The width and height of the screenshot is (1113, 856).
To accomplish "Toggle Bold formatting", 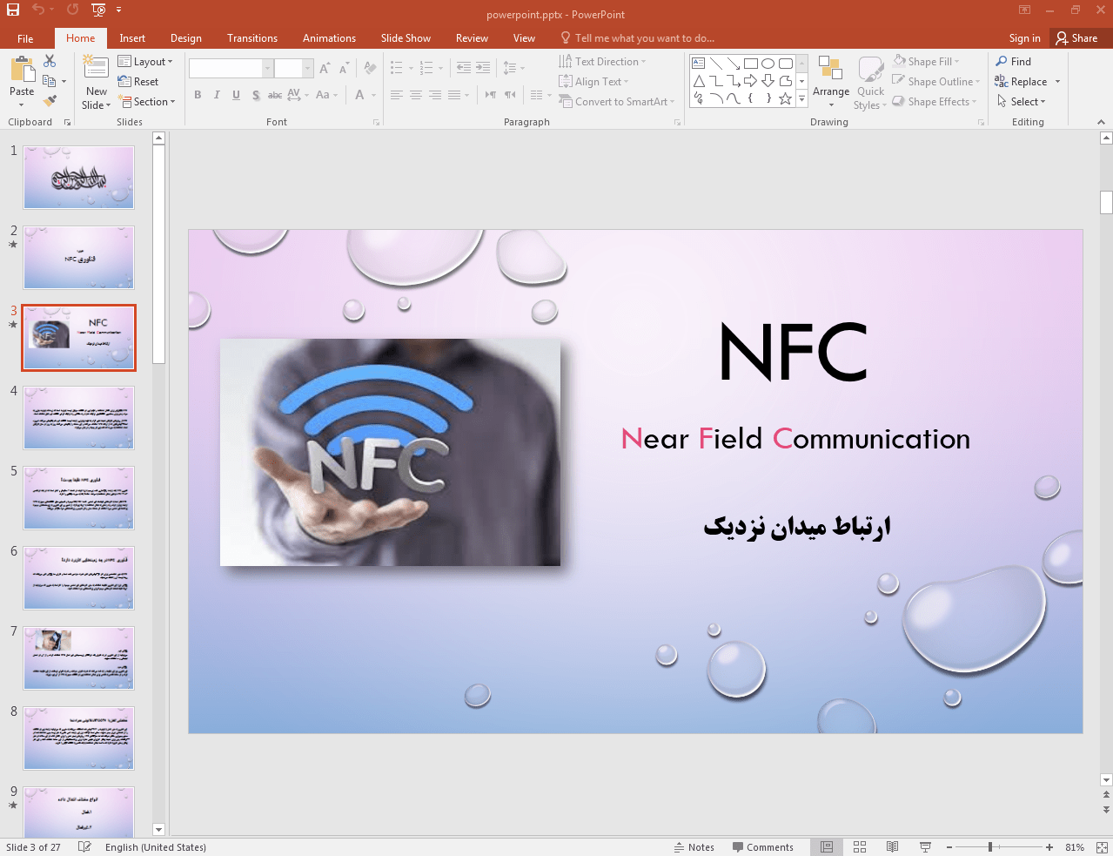I will 198,95.
